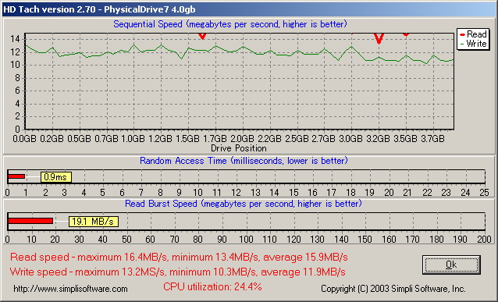Click the Copyright 2003 Simpli Software text
498x302 pixels.
pyautogui.click(x=393, y=289)
